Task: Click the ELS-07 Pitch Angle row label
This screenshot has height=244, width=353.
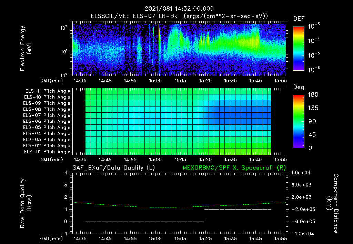Action: click(47, 115)
